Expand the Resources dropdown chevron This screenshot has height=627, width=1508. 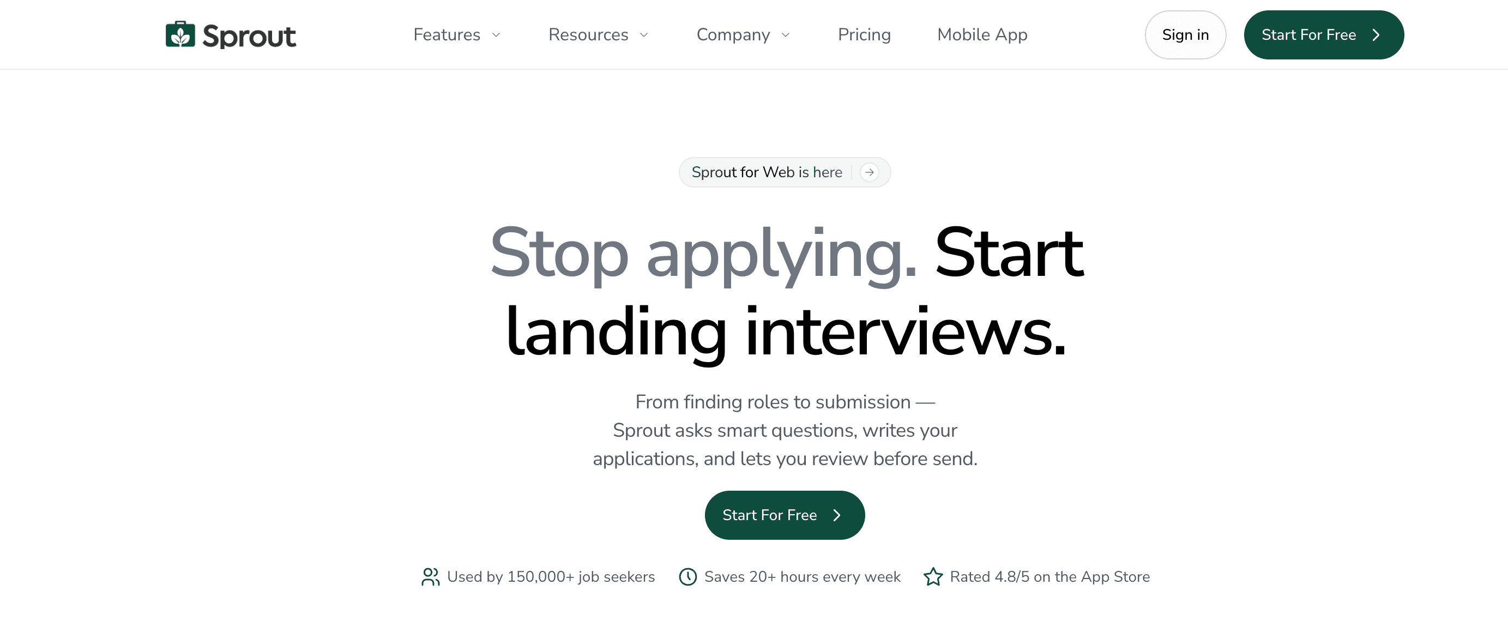point(644,35)
